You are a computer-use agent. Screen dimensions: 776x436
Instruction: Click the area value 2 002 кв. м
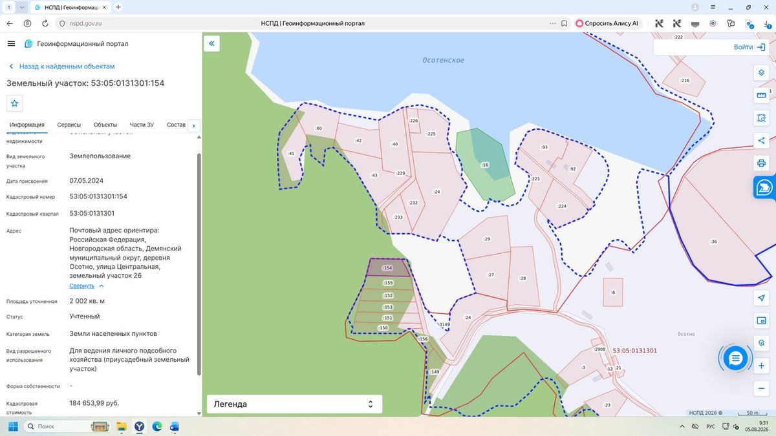point(87,301)
